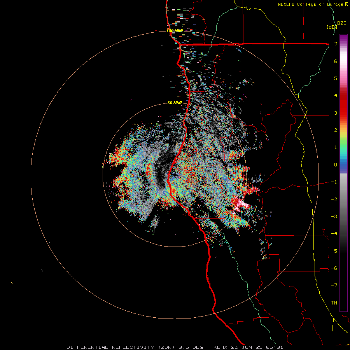Click the 1 value on color scale
Image resolution: width=350 pixels, height=350 pixels.
(336, 147)
